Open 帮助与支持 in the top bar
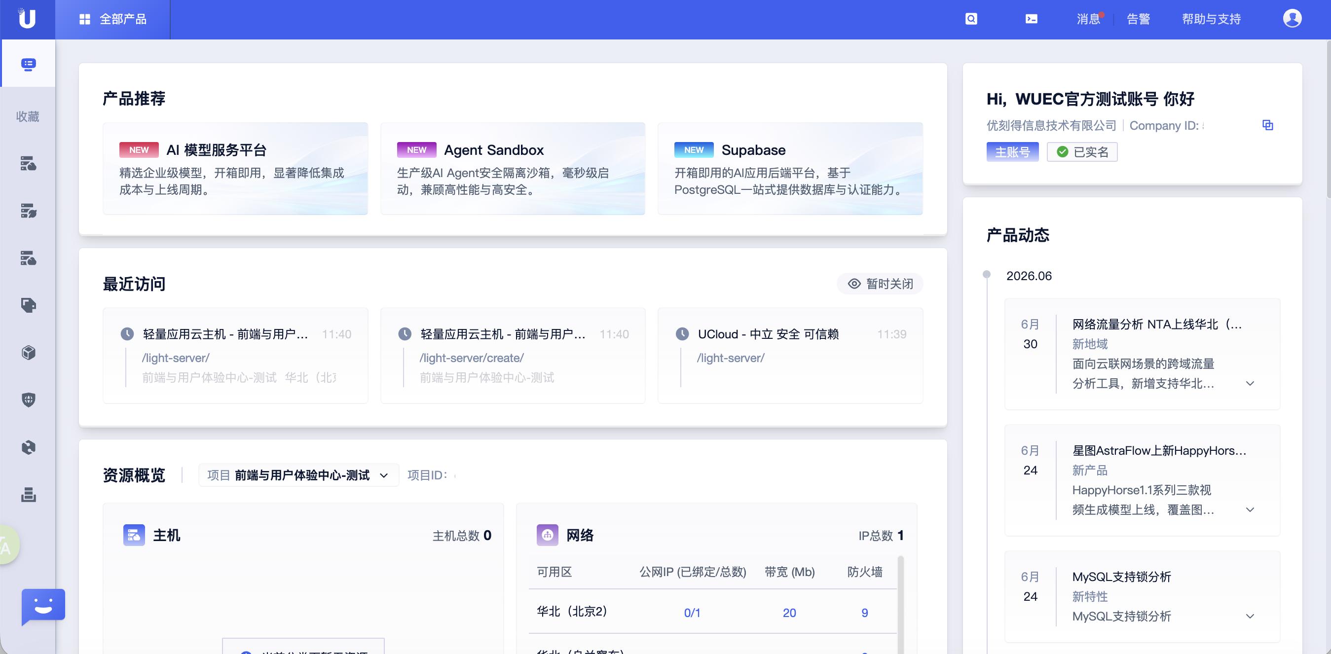 (1211, 19)
